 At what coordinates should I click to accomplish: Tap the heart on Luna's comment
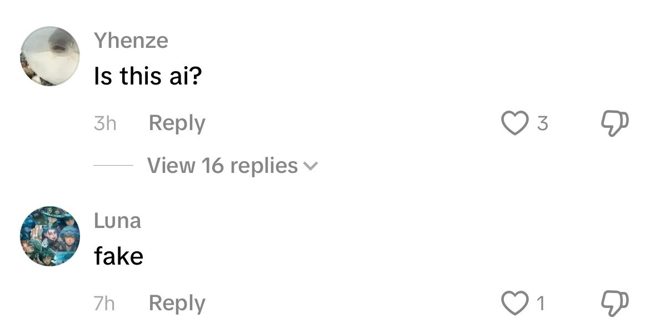coord(514,303)
